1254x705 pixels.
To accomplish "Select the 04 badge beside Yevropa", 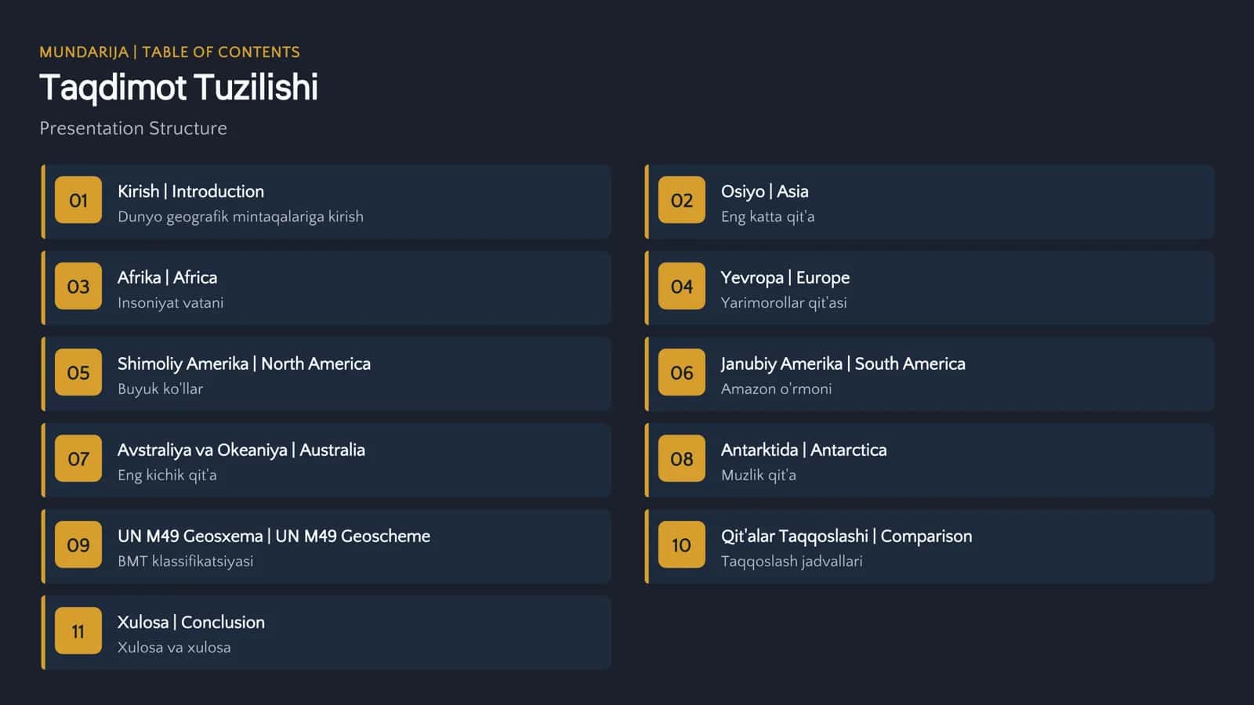I will click(x=682, y=287).
